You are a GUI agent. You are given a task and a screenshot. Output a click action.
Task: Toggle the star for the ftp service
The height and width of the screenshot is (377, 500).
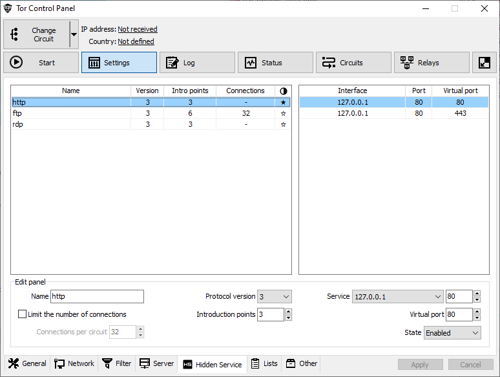(x=283, y=113)
